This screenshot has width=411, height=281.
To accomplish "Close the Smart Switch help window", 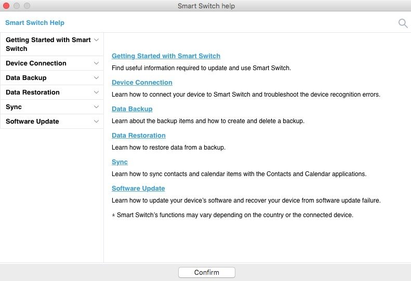I will (x=6, y=6).
